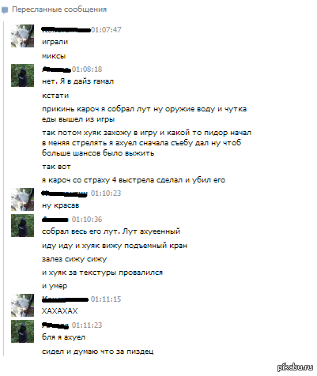Click the redacted sender name at 01:11:23
The width and height of the screenshot is (317, 376).
point(55,325)
